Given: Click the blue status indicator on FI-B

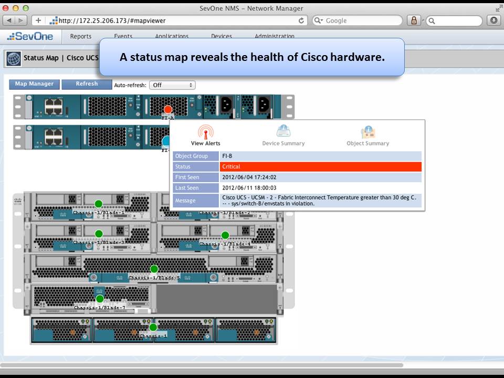Looking at the screenshot, I should 167,140.
